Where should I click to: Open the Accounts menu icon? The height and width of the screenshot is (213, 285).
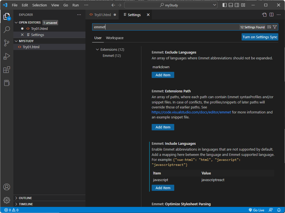coord(7,187)
